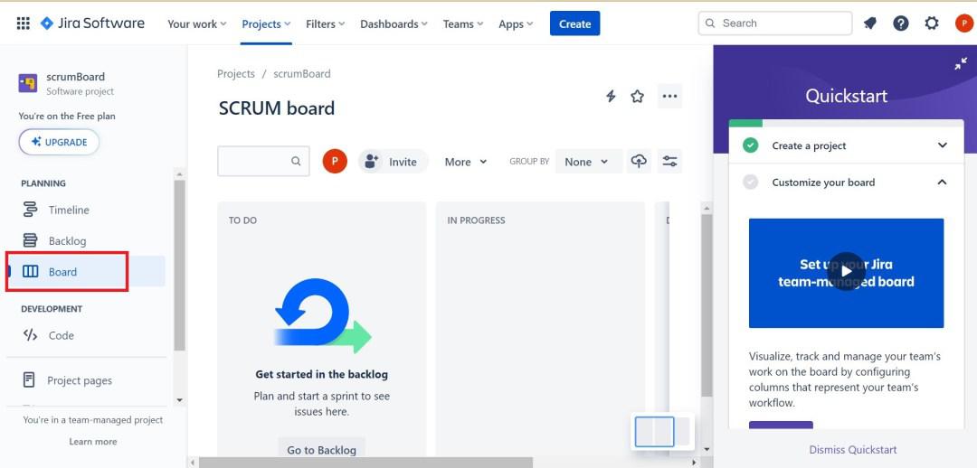This screenshot has width=977, height=468.
Task: Open the Teams dropdown menu
Action: 463,24
